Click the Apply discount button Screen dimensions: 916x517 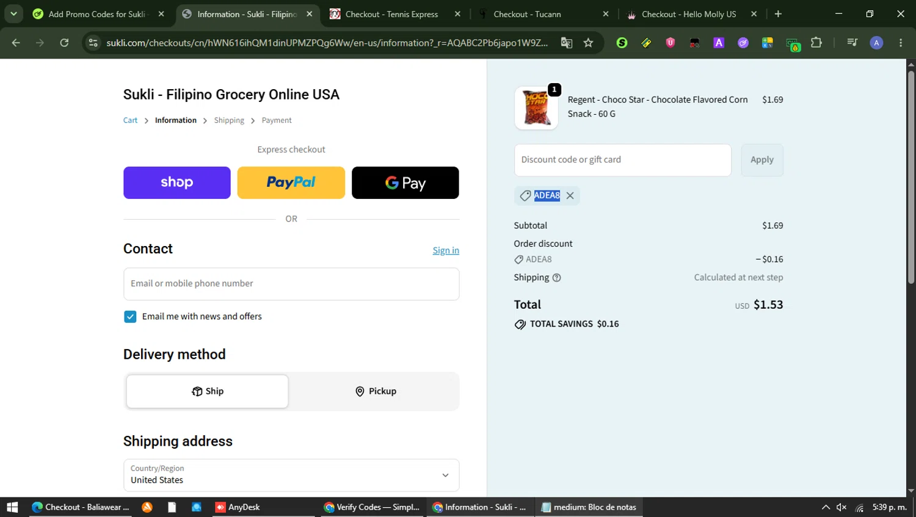click(x=762, y=160)
